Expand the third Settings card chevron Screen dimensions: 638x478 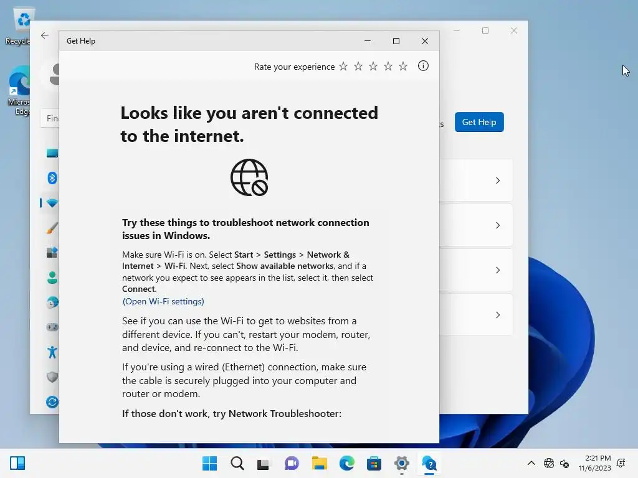498,270
